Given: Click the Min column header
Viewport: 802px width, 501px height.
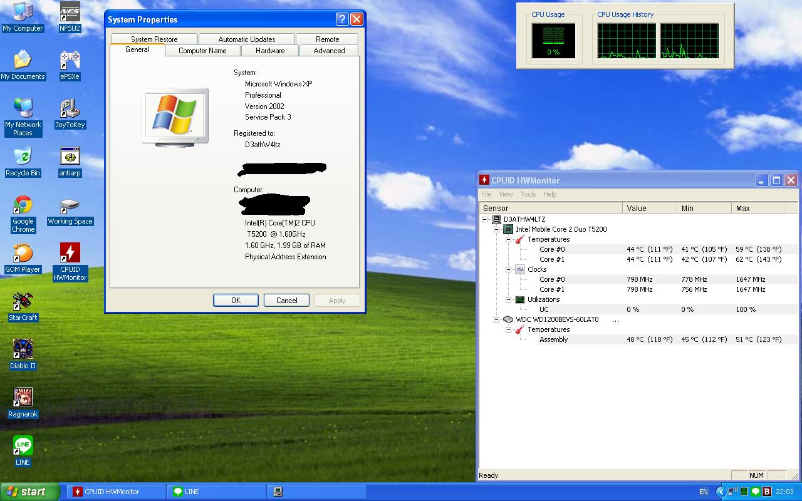Looking at the screenshot, I should 704,208.
